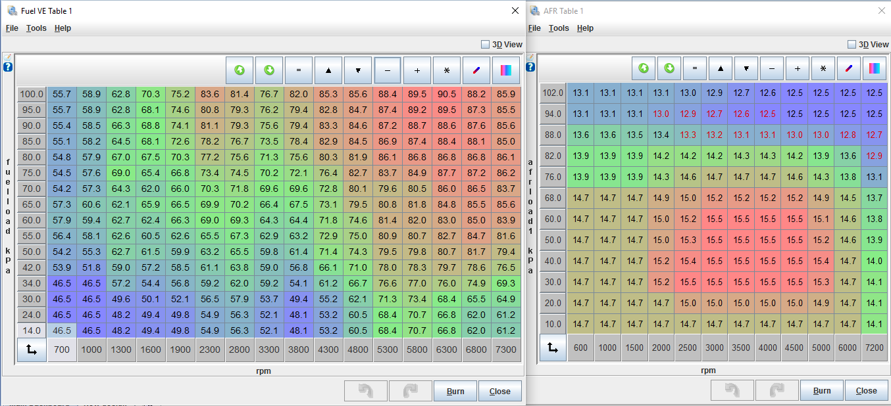Click the decrement down-triangle button in Fuel VE Table
Viewport: 891px width, 406px height.
[358, 70]
